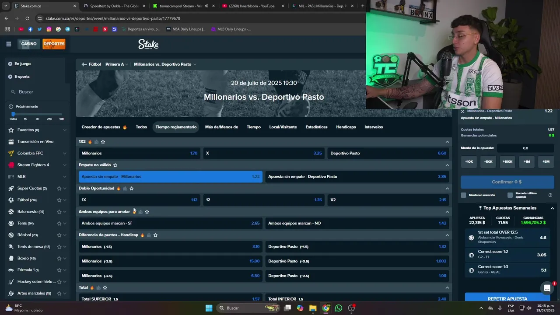This screenshot has width=560, height=315.
Task: Add +10K to the bet amount
Action: tap(469, 161)
